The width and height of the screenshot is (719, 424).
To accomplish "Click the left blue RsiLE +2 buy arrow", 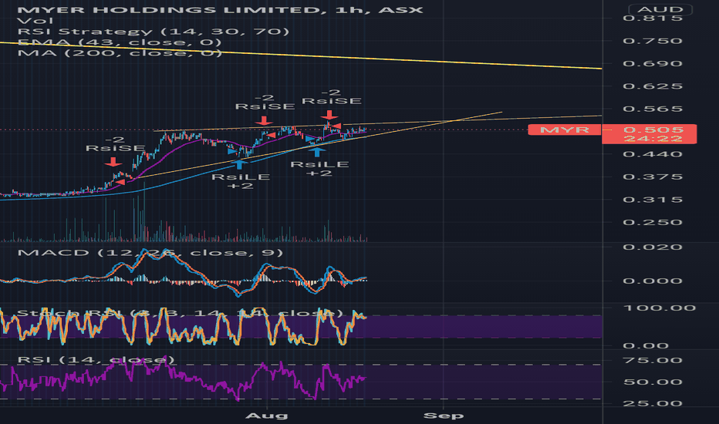I will pos(239,164).
